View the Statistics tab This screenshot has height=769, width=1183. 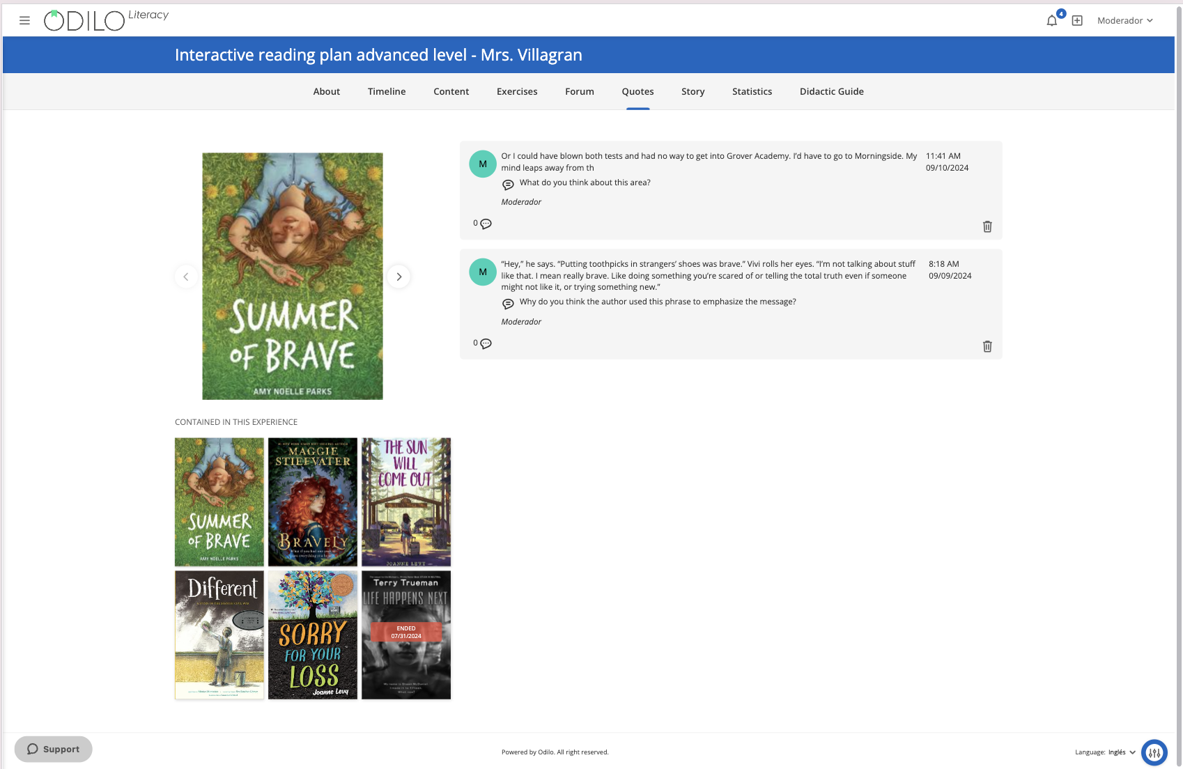coord(752,91)
